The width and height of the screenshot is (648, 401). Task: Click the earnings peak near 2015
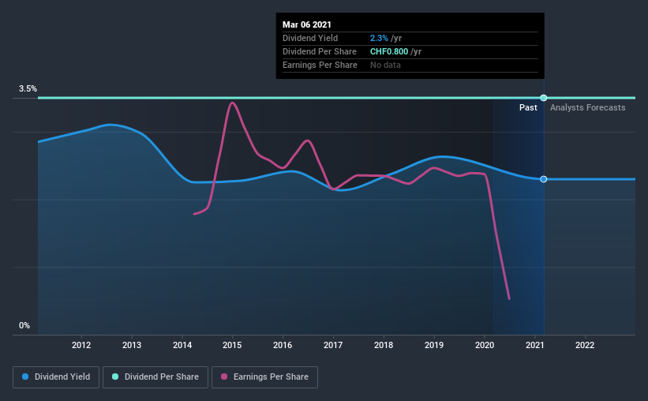(x=232, y=103)
